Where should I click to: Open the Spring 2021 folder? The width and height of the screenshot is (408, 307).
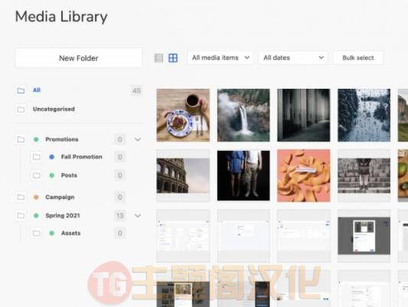coord(63,216)
